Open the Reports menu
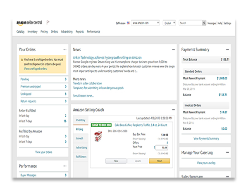This screenshot has width=248, height=190. (79, 31)
